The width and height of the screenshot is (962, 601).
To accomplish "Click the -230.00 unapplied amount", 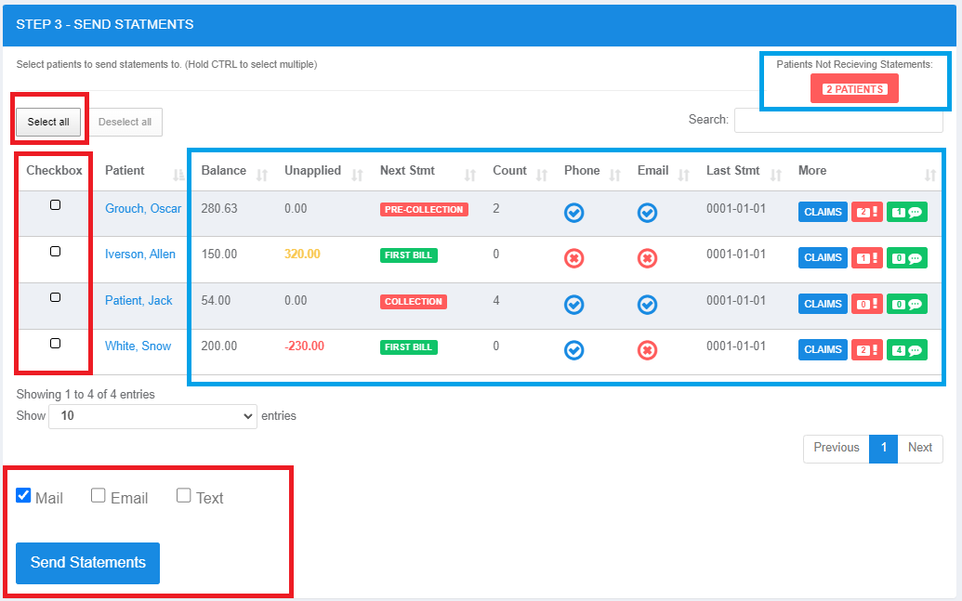I will [x=304, y=346].
